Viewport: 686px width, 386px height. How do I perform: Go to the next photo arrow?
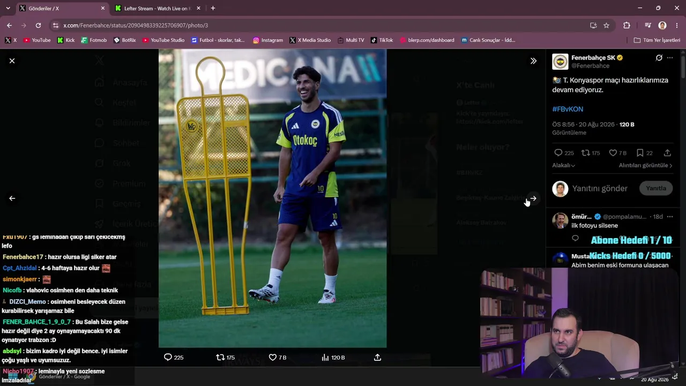click(533, 198)
